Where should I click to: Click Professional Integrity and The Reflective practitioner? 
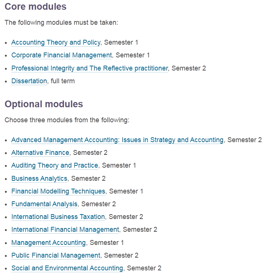click(90, 68)
